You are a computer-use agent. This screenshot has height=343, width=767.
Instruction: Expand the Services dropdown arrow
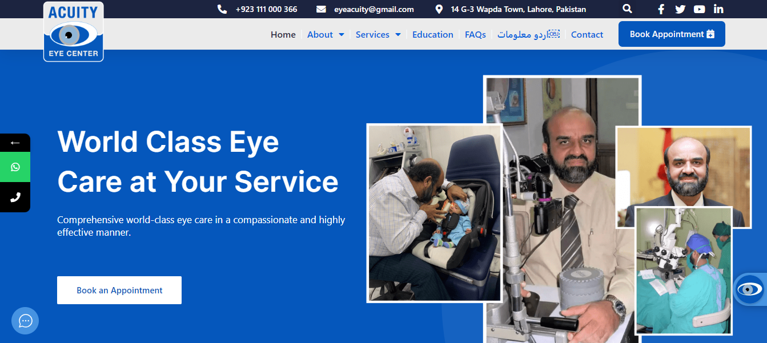398,35
